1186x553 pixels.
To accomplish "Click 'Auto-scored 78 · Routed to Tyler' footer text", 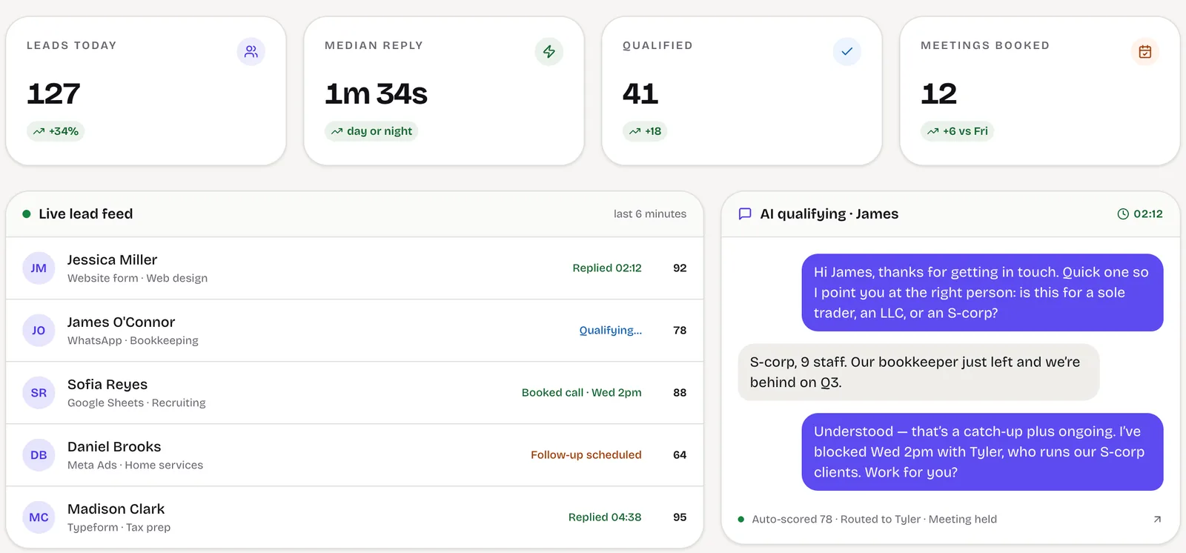I will pos(874,520).
